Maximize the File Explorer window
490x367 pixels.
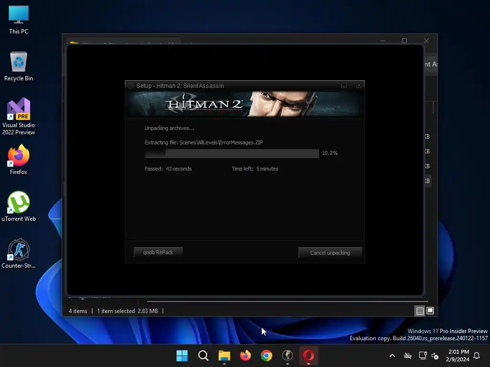[x=404, y=41]
